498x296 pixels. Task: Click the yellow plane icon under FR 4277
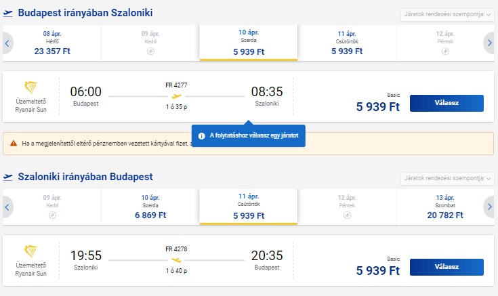point(177,96)
